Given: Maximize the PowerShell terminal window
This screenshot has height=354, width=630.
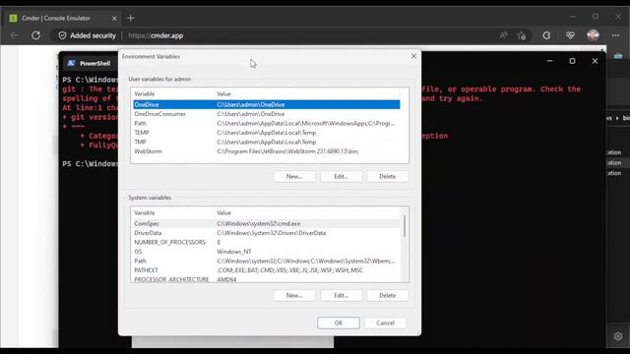Looking at the screenshot, I should [572, 61].
